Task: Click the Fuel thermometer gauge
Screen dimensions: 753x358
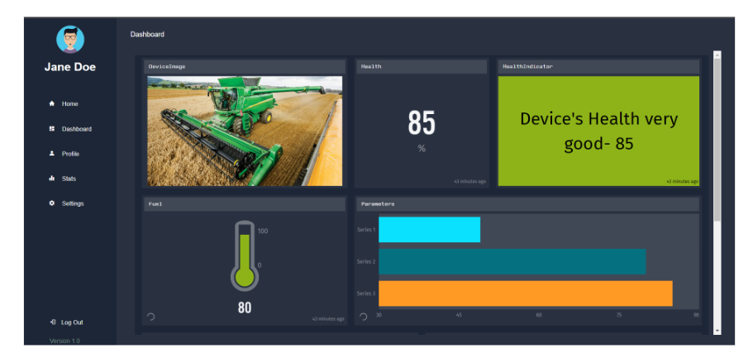Action: 244,255
